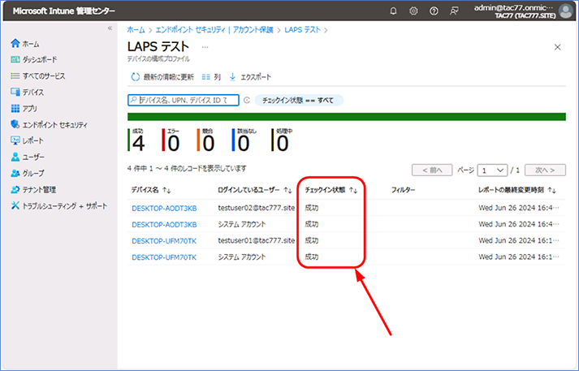579x371 pixels.
Task: Click testuser01@tac777.site cell
Action: pyautogui.click(x=257, y=240)
